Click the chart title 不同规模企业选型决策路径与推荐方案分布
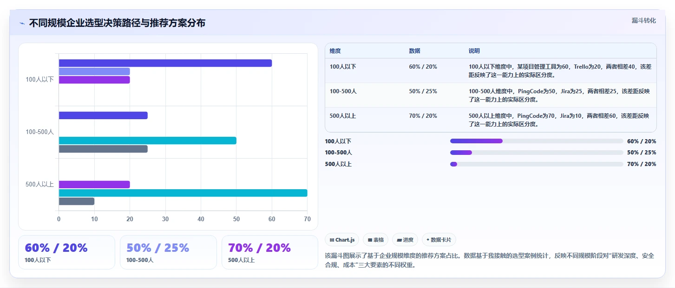Image resolution: width=675 pixels, height=288 pixels. (x=117, y=23)
